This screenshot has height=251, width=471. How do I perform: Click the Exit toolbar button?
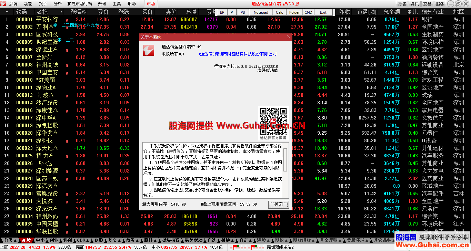pos(323,12)
